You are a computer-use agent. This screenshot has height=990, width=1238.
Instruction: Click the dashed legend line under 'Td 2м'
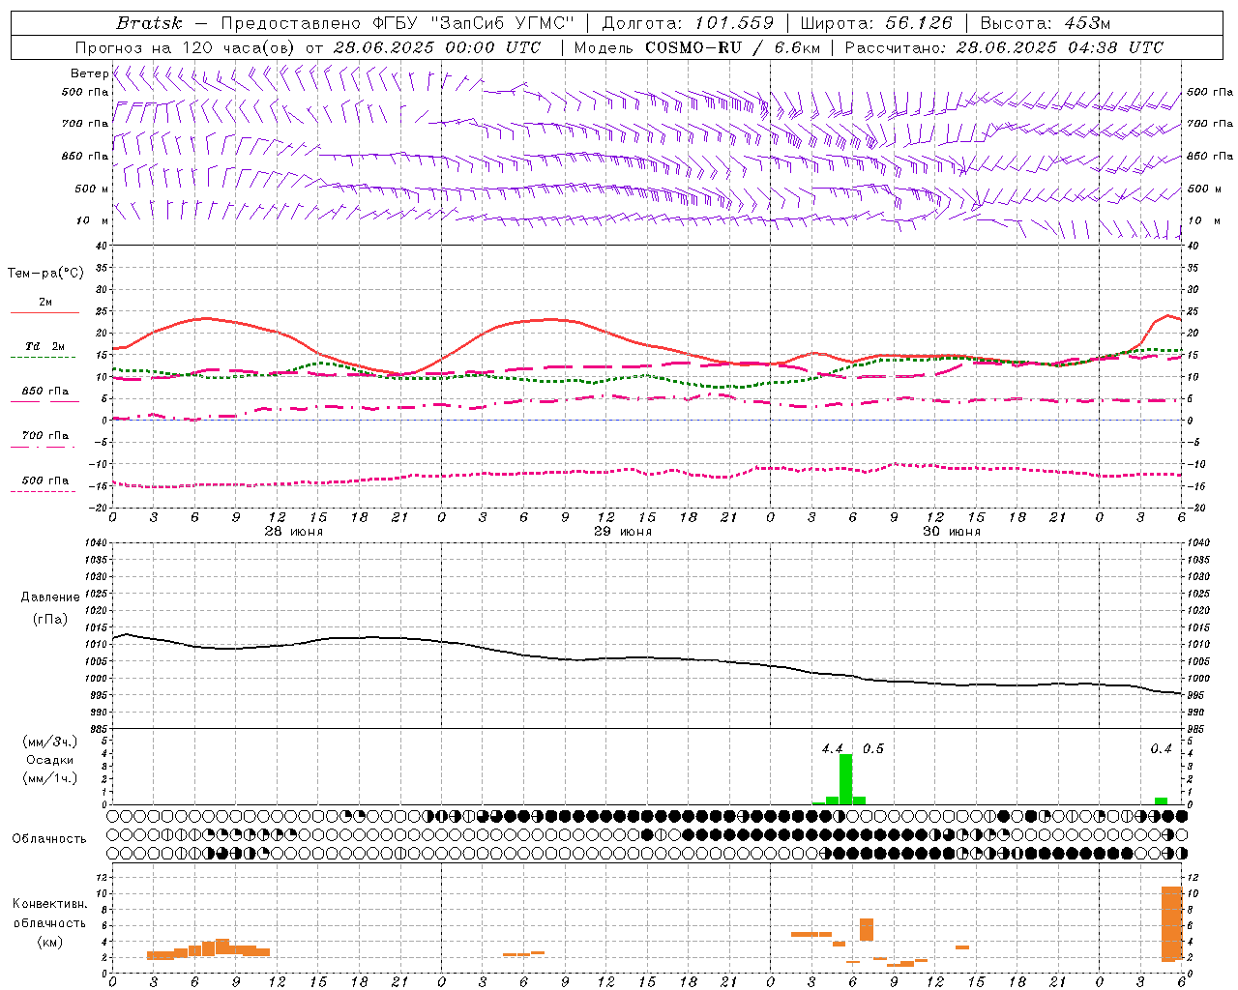point(44,358)
